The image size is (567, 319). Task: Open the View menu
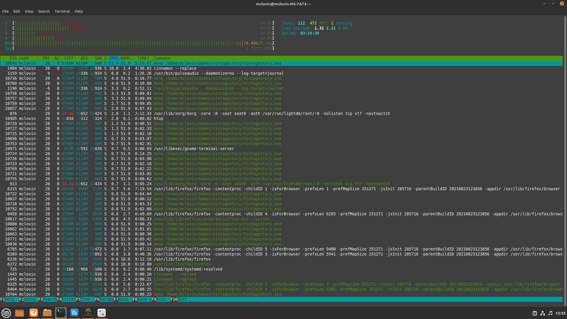click(29, 11)
